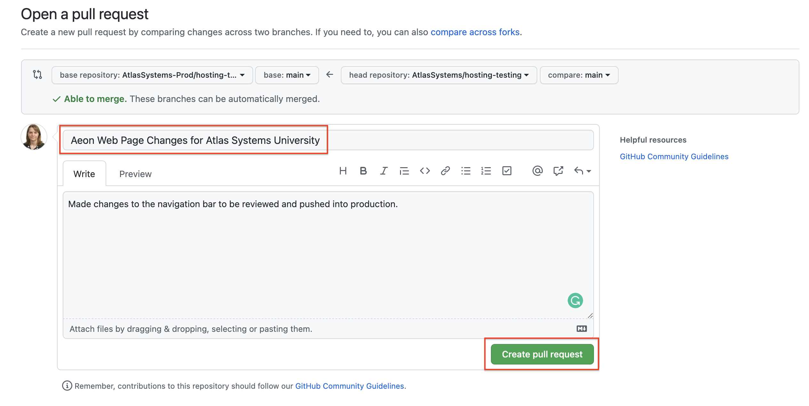Click the Grammarly icon in text area
809x406 pixels.
pyautogui.click(x=575, y=301)
